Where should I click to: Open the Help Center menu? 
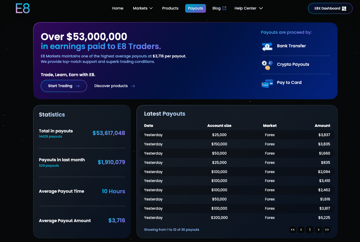249,8
